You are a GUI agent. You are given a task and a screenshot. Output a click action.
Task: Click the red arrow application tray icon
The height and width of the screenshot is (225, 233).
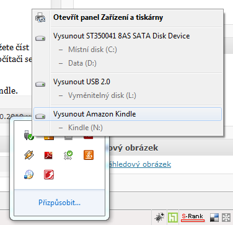tap(49, 175)
